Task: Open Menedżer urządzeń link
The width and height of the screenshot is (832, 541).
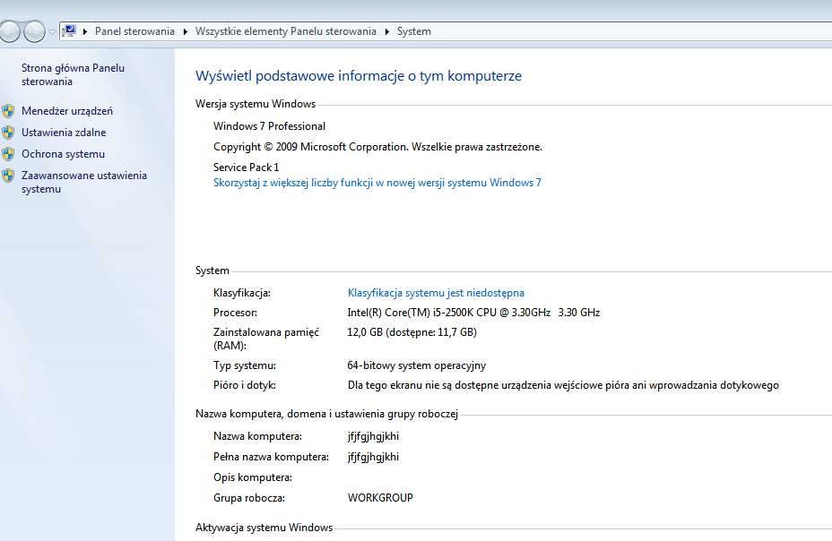Action: pos(67,111)
